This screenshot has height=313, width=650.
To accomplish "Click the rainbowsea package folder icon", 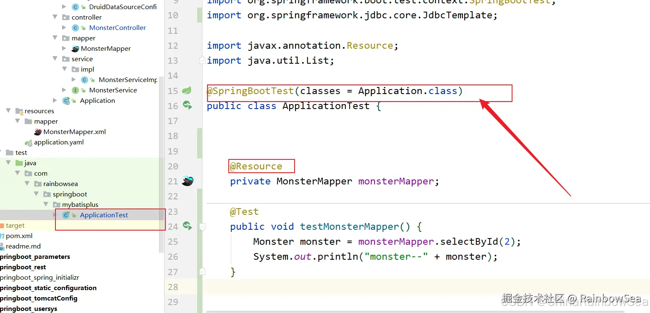I will coord(38,184).
